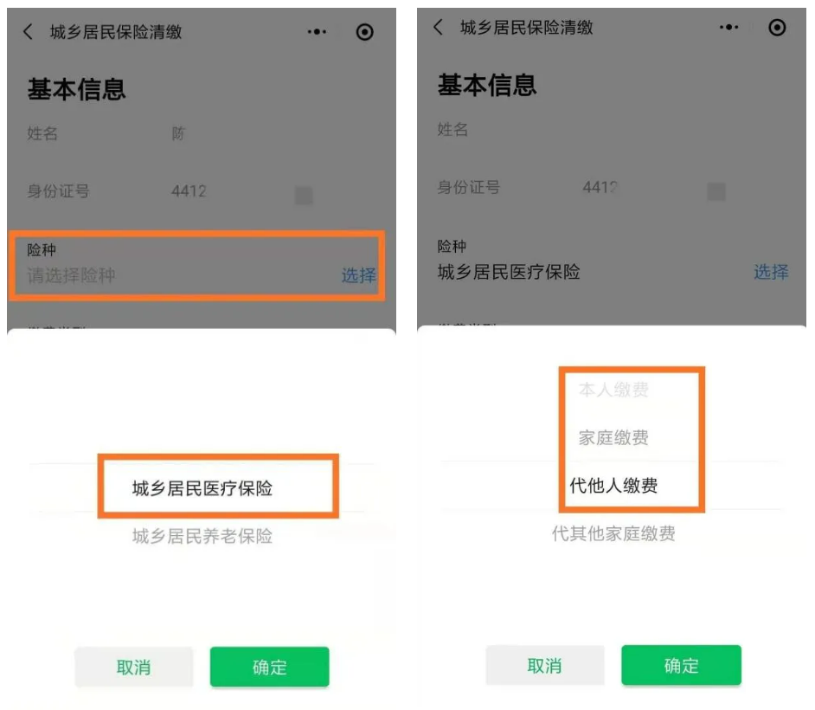Open 选择 beside 城乡居民医疗保险 on right
The image size is (815, 710).
(x=771, y=272)
